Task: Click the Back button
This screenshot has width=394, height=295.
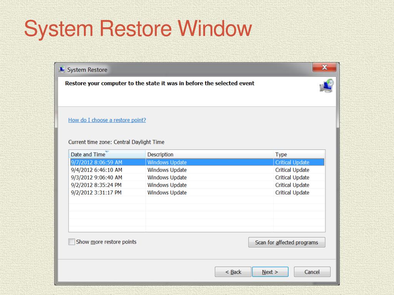Action: point(233,272)
